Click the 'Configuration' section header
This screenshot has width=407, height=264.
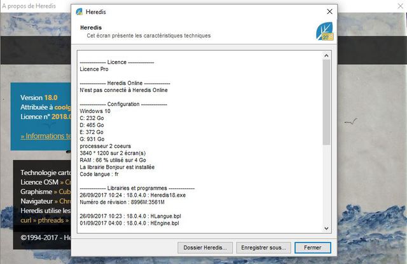(x=123, y=104)
